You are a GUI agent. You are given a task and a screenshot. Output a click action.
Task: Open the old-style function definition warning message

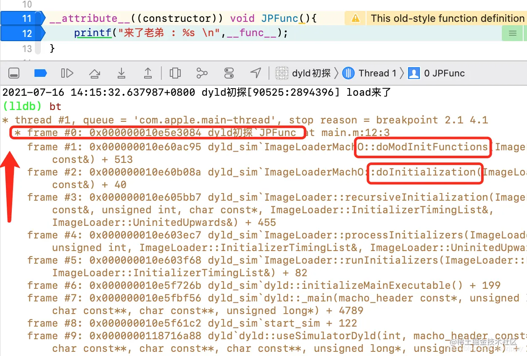447,18
